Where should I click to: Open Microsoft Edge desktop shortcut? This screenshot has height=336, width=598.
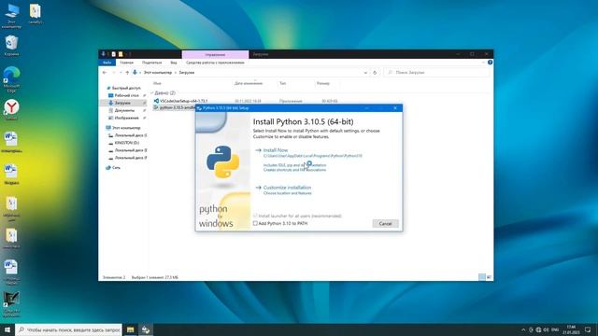[11, 79]
